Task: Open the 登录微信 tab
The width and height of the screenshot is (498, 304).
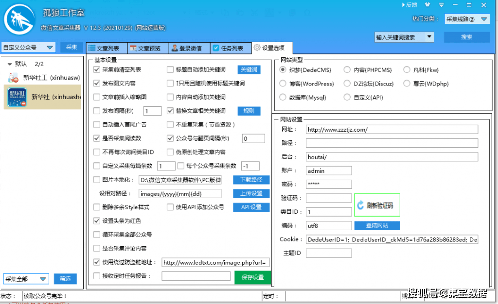Action: coord(190,48)
